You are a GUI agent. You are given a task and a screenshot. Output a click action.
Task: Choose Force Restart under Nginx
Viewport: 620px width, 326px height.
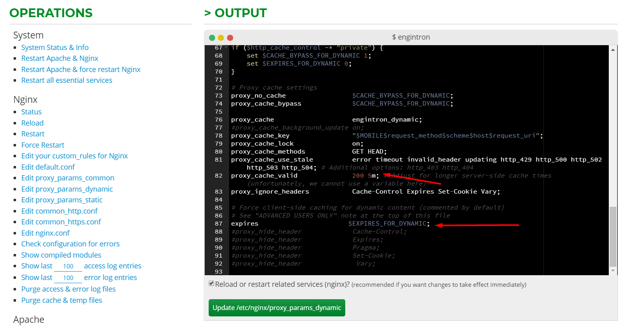[43, 145]
